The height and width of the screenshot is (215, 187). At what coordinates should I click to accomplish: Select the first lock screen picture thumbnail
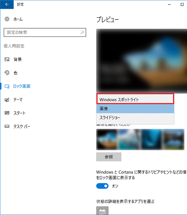coord(107,140)
